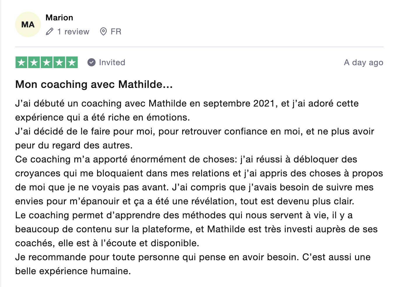Screen dimensions: 397x287
Task: Click the Invited label text
Action: (x=112, y=62)
